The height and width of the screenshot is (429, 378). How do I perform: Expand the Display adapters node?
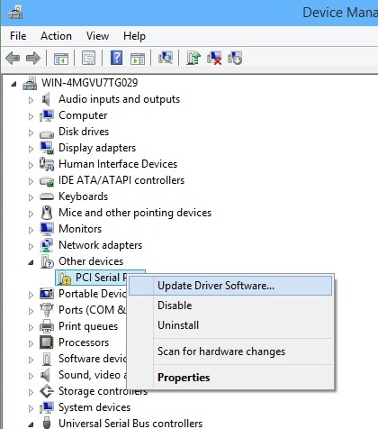tap(31, 149)
